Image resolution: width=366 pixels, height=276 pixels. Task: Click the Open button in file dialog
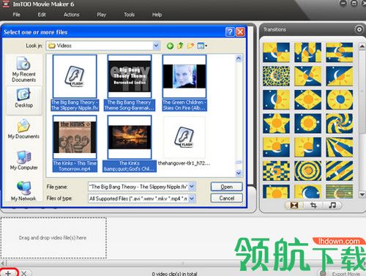(x=227, y=187)
